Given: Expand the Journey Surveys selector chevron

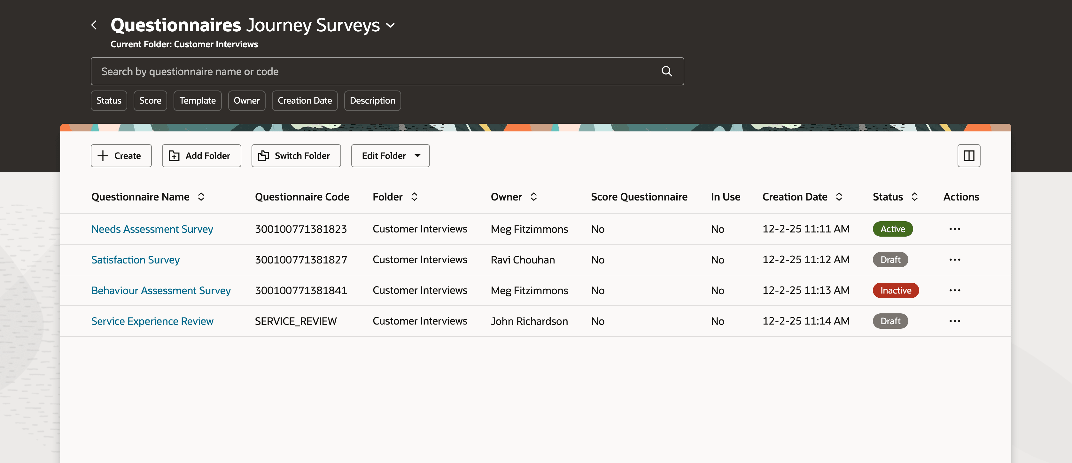Looking at the screenshot, I should (x=390, y=25).
